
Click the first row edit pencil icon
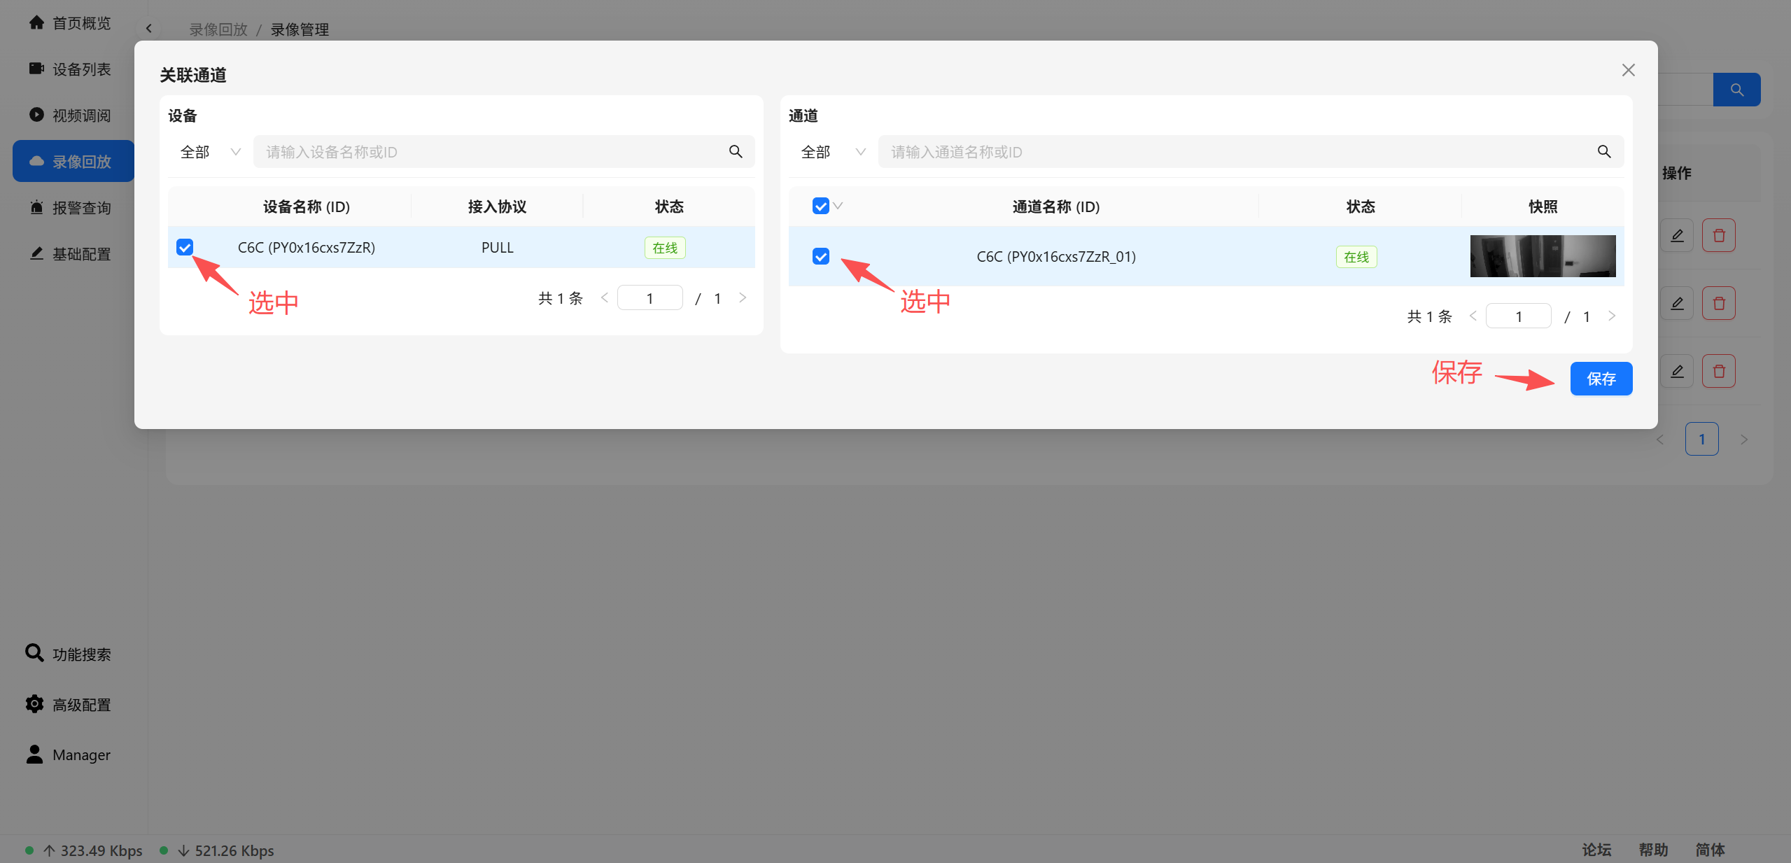click(1677, 236)
